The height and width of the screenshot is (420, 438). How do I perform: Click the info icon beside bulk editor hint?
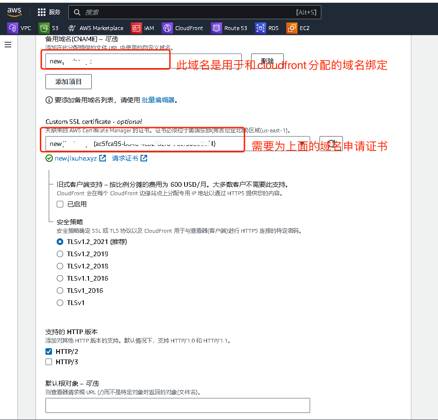tap(49, 100)
